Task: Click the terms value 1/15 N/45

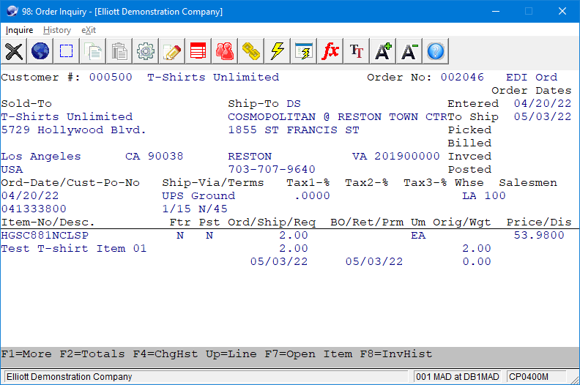Action: pyautogui.click(x=195, y=209)
